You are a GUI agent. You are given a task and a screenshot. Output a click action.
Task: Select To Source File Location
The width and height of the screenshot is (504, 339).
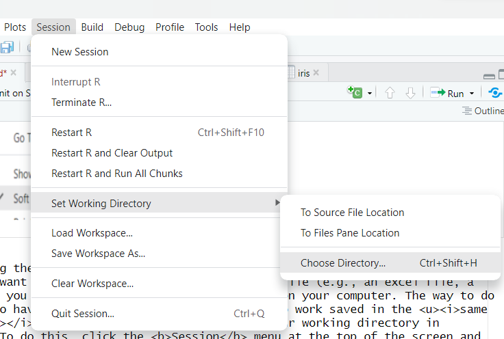tap(352, 213)
